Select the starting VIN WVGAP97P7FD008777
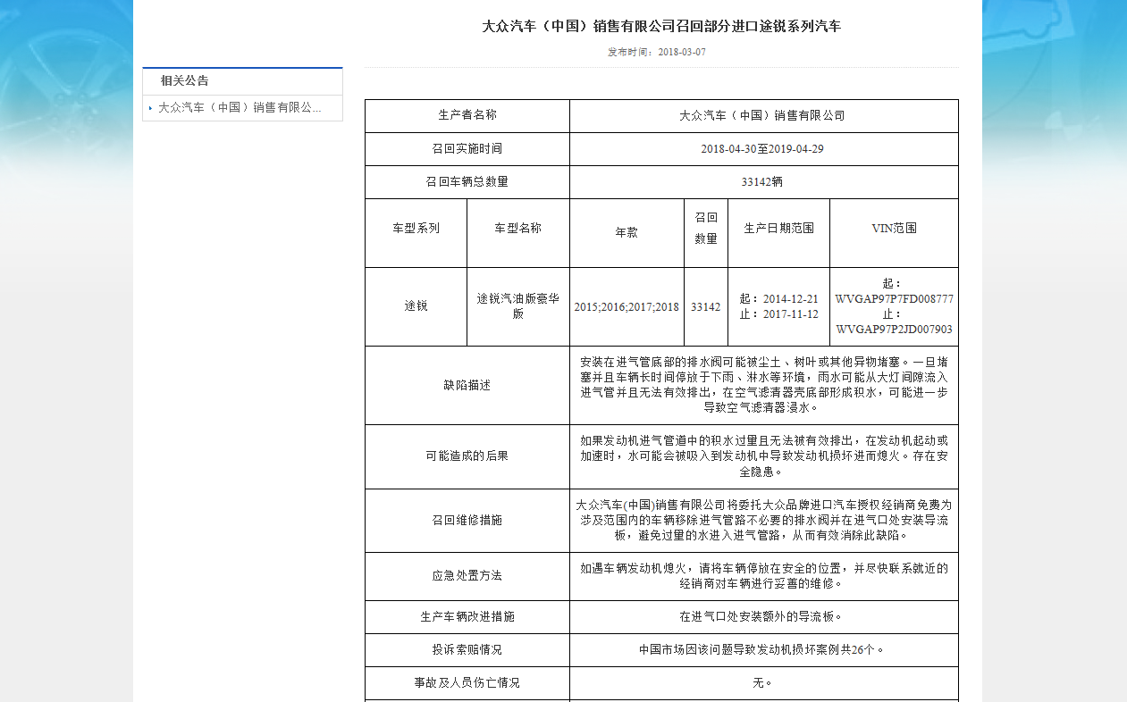This screenshot has height=702, width=1127. 895,299
